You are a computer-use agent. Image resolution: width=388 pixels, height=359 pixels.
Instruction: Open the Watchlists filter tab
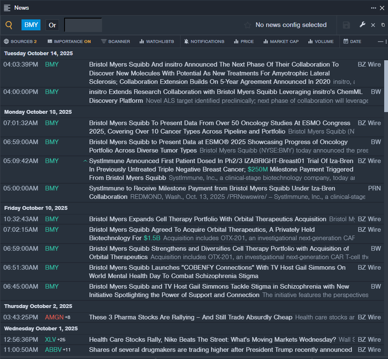click(x=156, y=41)
